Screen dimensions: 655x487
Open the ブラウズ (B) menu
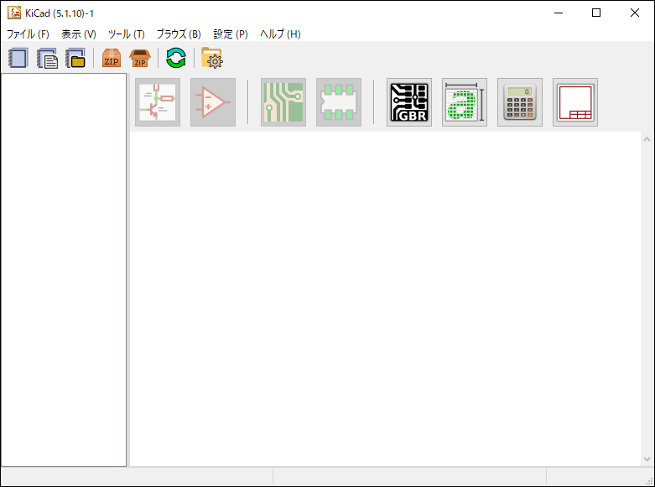179,34
